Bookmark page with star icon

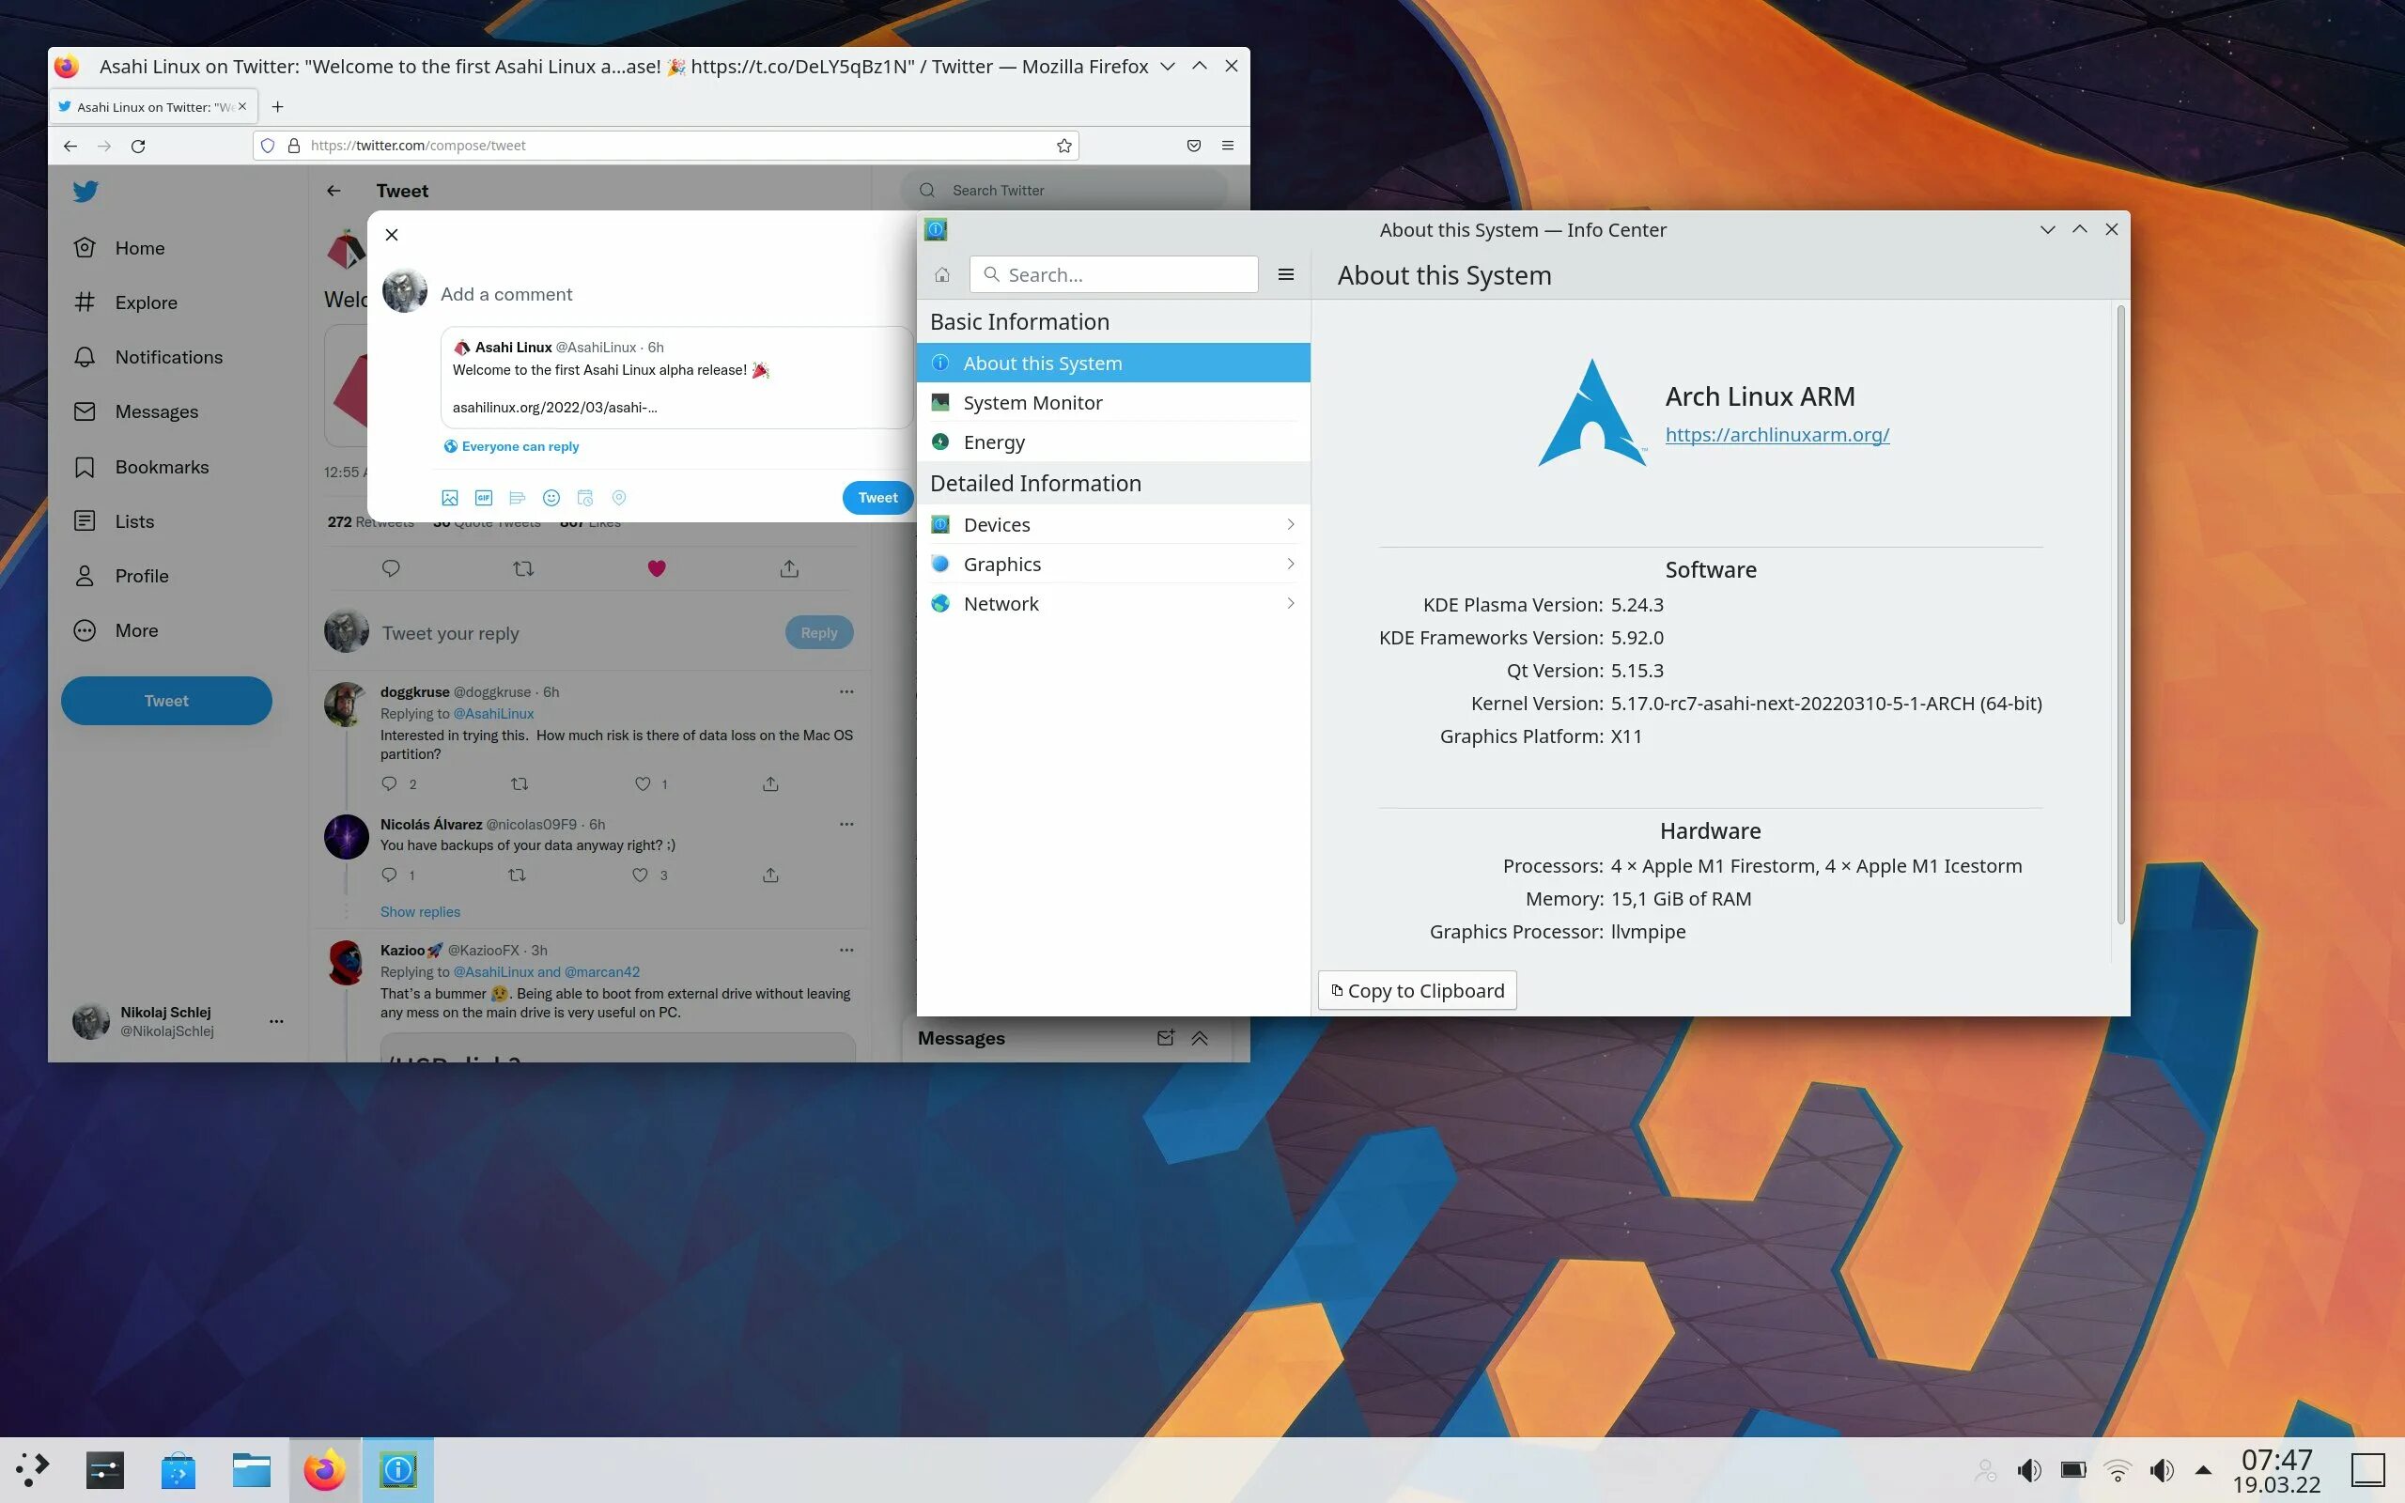(1063, 145)
